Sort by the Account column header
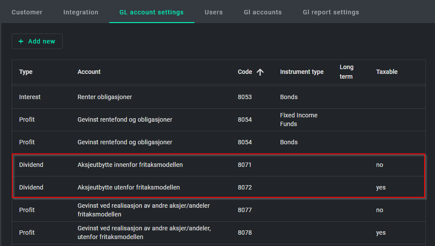435x246 pixels. (89, 72)
